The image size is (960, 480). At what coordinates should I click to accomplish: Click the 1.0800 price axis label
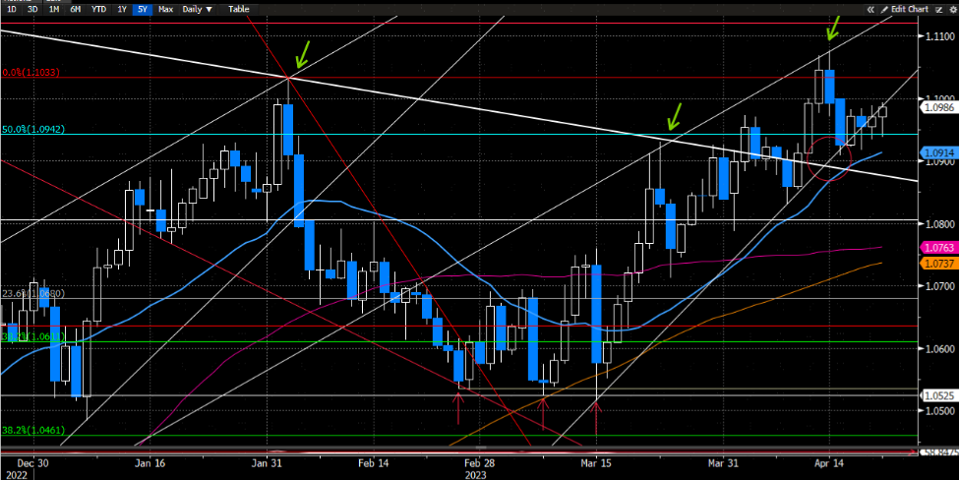[938, 224]
